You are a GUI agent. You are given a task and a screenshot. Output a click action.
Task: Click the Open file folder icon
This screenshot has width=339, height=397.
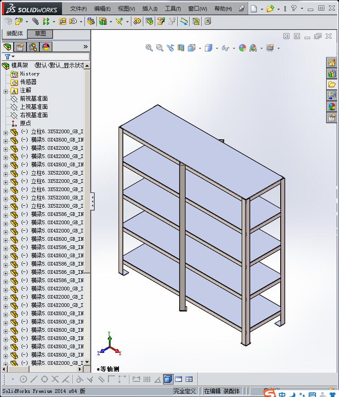tap(271, 9)
